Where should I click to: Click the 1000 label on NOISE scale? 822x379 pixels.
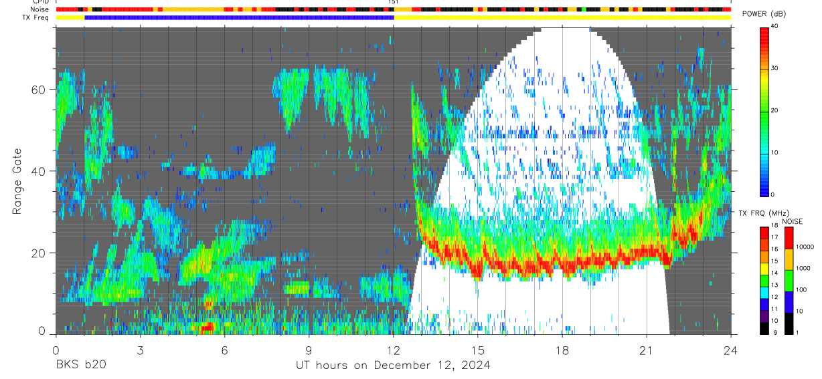coord(802,269)
